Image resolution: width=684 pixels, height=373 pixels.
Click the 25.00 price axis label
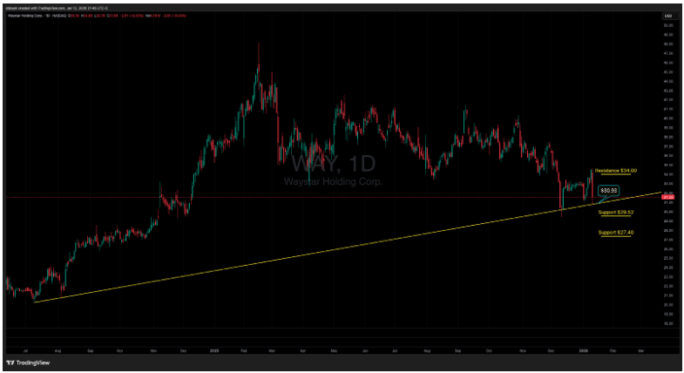coord(667,258)
